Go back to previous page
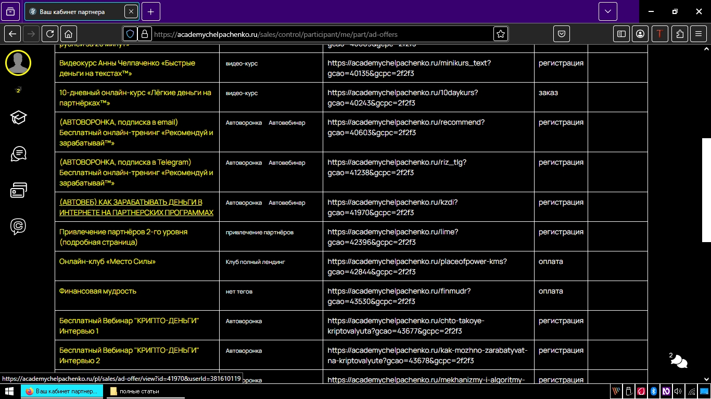711x399 pixels. click(x=13, y=34)
